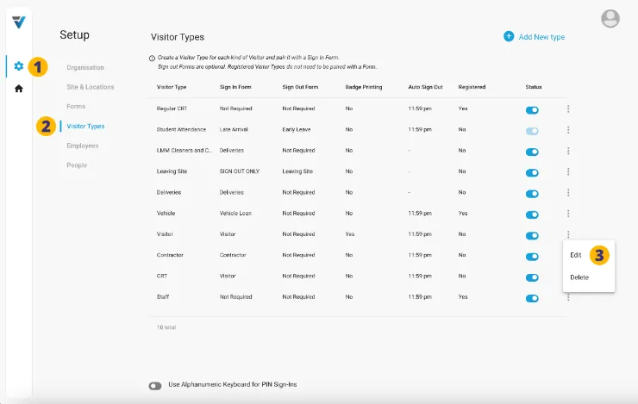Toggle status switch for Regular CRT

tap(532, 110)
